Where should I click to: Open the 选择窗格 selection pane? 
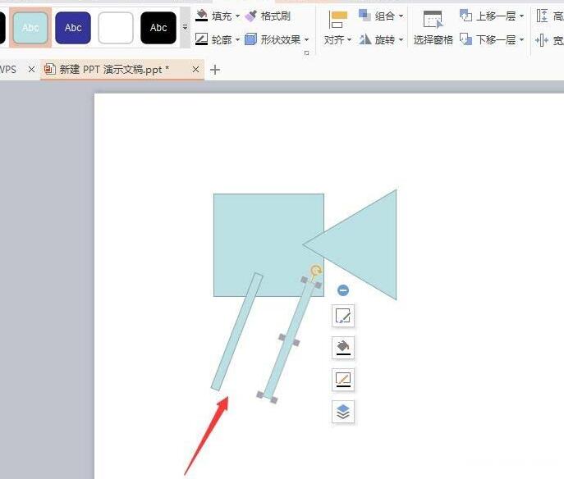(x=433, y=28)
